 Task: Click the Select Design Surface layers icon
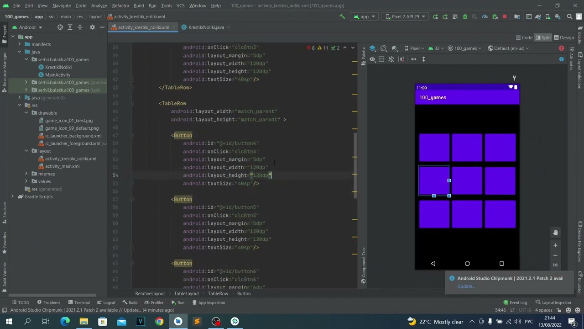(x=373, y=48)
